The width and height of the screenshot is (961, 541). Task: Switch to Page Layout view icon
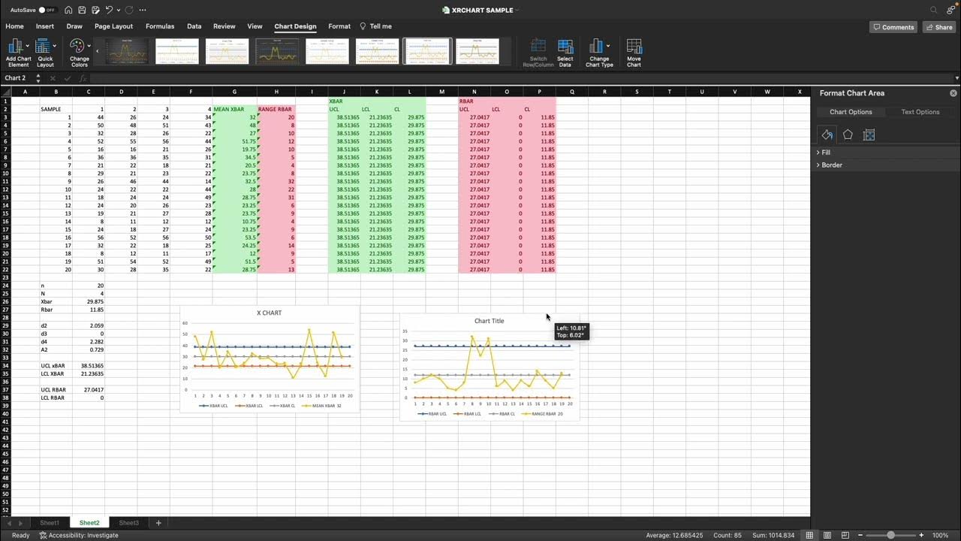827,535
